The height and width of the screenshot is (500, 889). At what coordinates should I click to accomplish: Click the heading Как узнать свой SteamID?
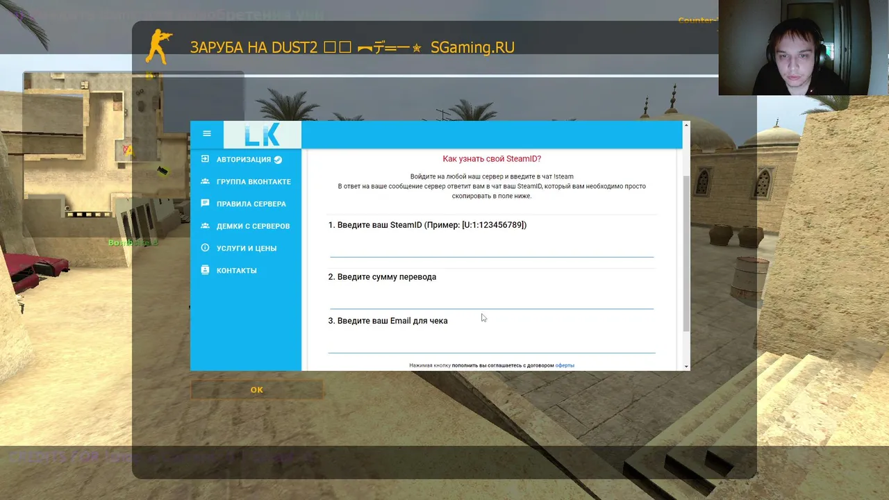pos(492,159)
